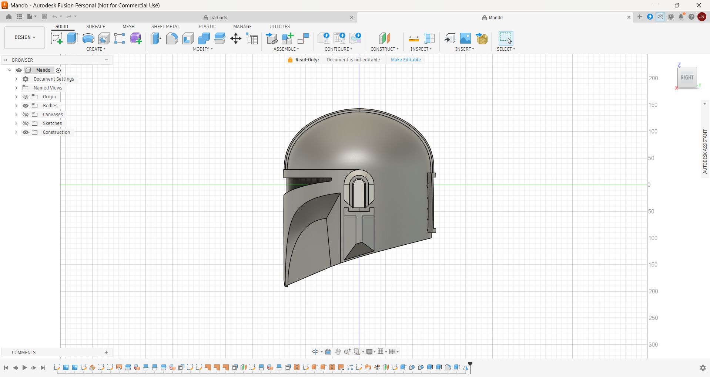Viewport: 710px width, 377px height.
Task: Show the Sketches folder
Action: coord(26,123)
